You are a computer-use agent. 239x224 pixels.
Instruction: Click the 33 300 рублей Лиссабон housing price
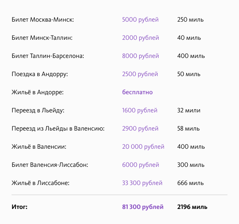(142, 183)
